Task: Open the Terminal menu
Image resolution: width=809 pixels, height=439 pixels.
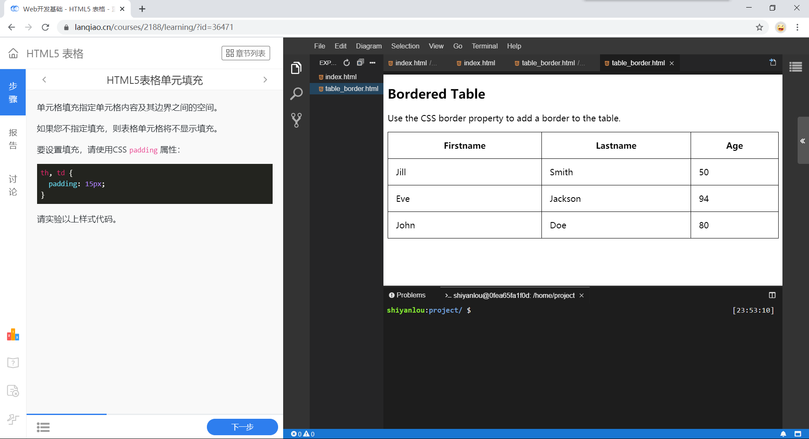Action: [x=484, y=46]
